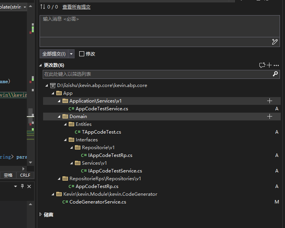
Task: Collapse the App folder node
Action: coord(53,93)
